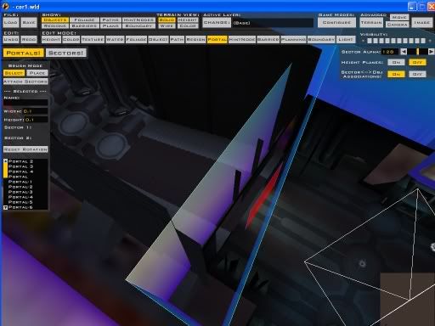The image size is (435, 326).
Task: Toggle HintNodes visibility in Show group
Action: [138, 20]
